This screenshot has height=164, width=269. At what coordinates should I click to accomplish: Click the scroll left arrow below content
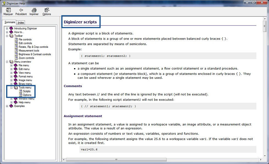(x=64, y=160)
